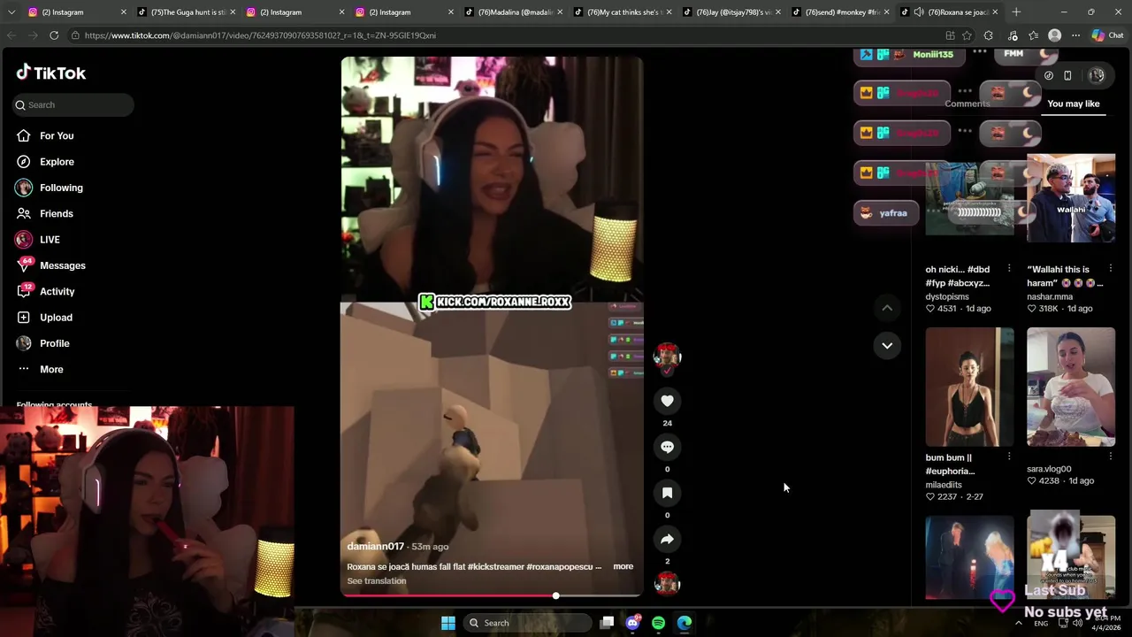
Task: Go to previous video with up chevron
Action: pyautogui.click(x=887, y=308)
